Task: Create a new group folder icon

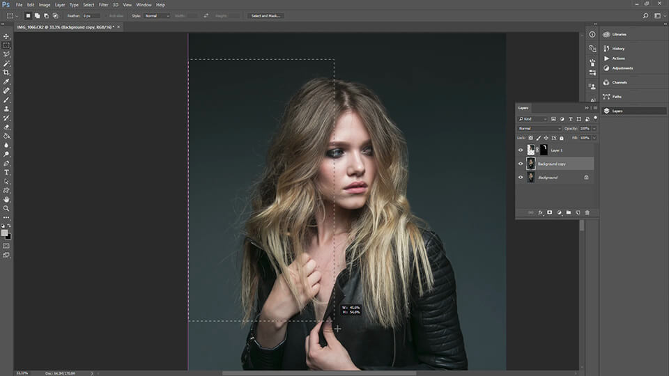Action: click(x=569, y=212)
